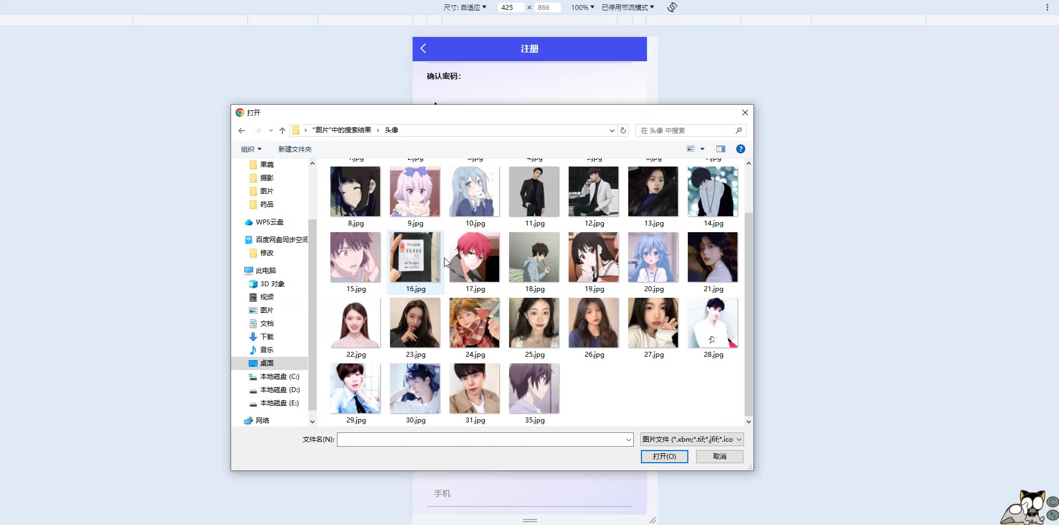
Task: Open help with the question mark icon
Action: (x=741, y=149)
